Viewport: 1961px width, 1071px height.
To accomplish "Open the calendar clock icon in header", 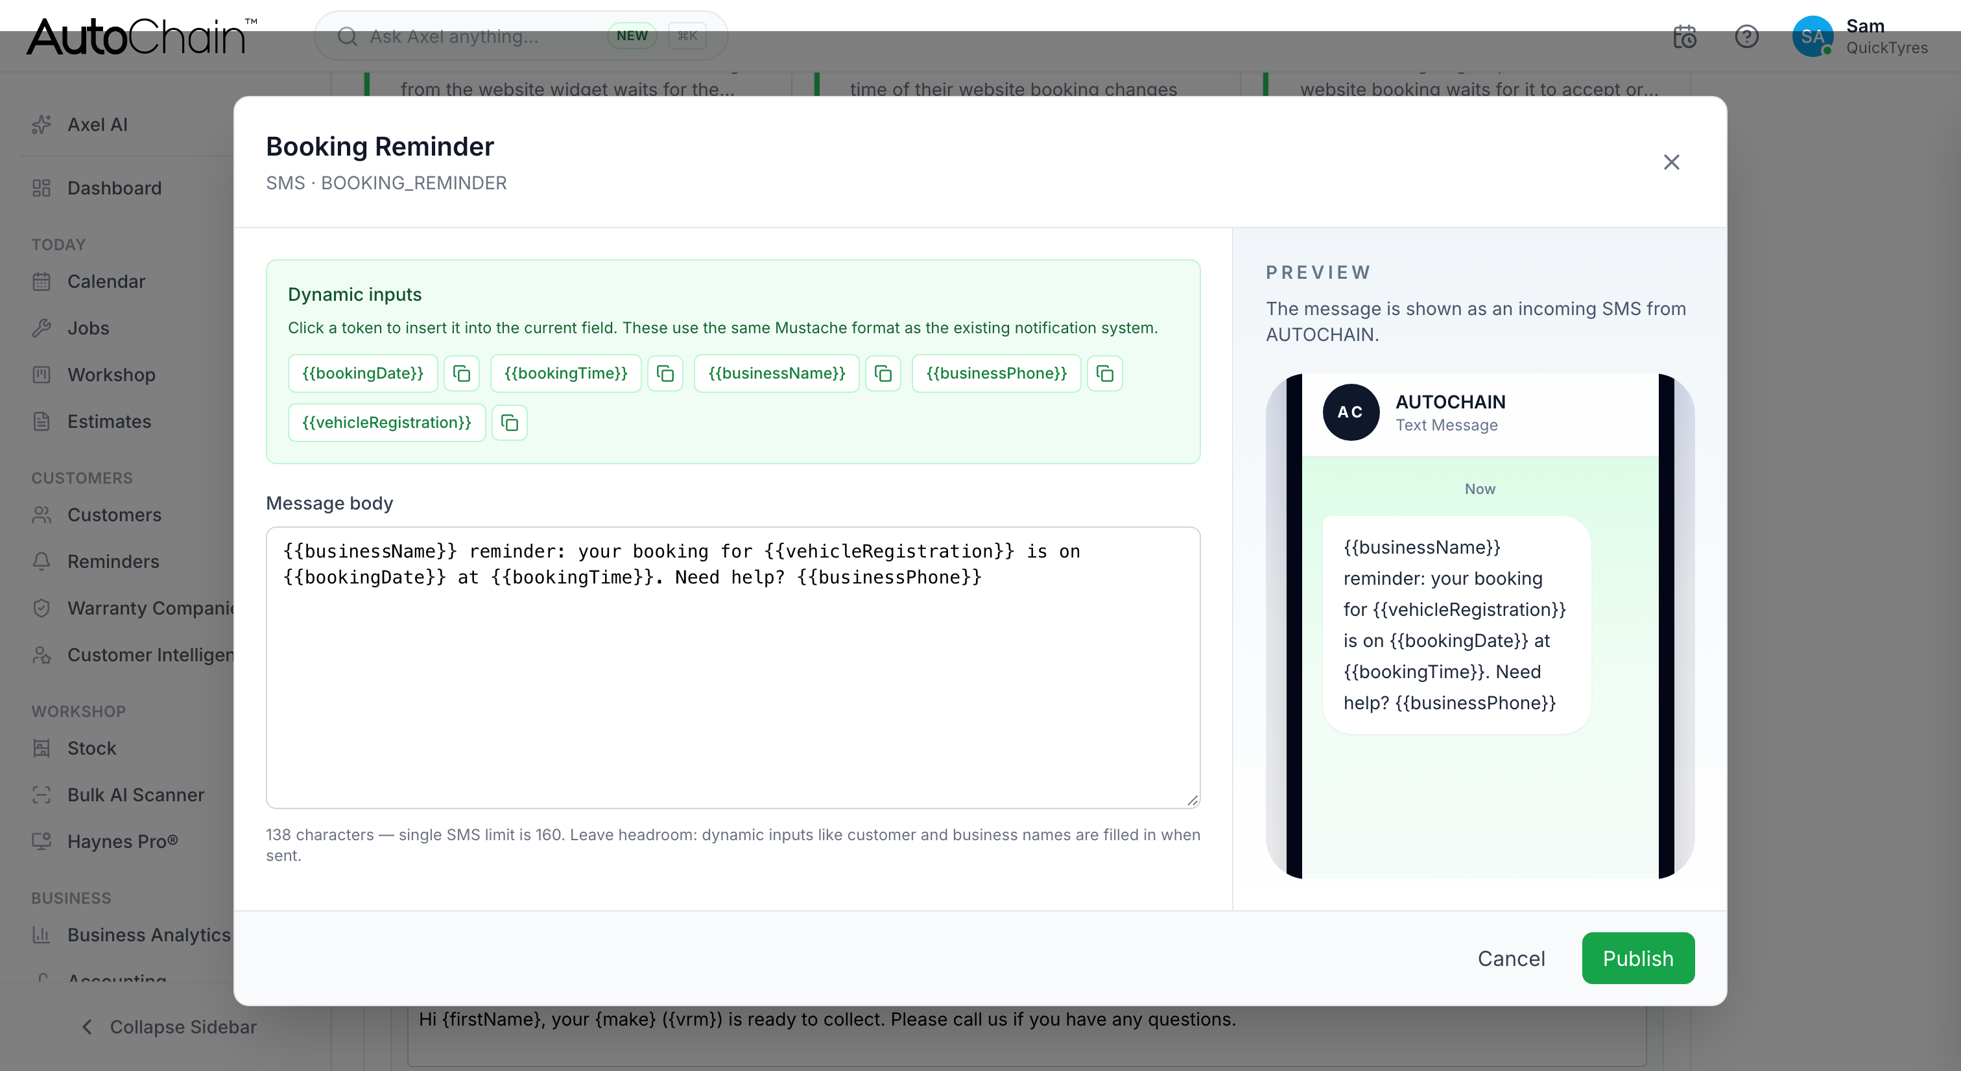I will (x=1684, y=36).
